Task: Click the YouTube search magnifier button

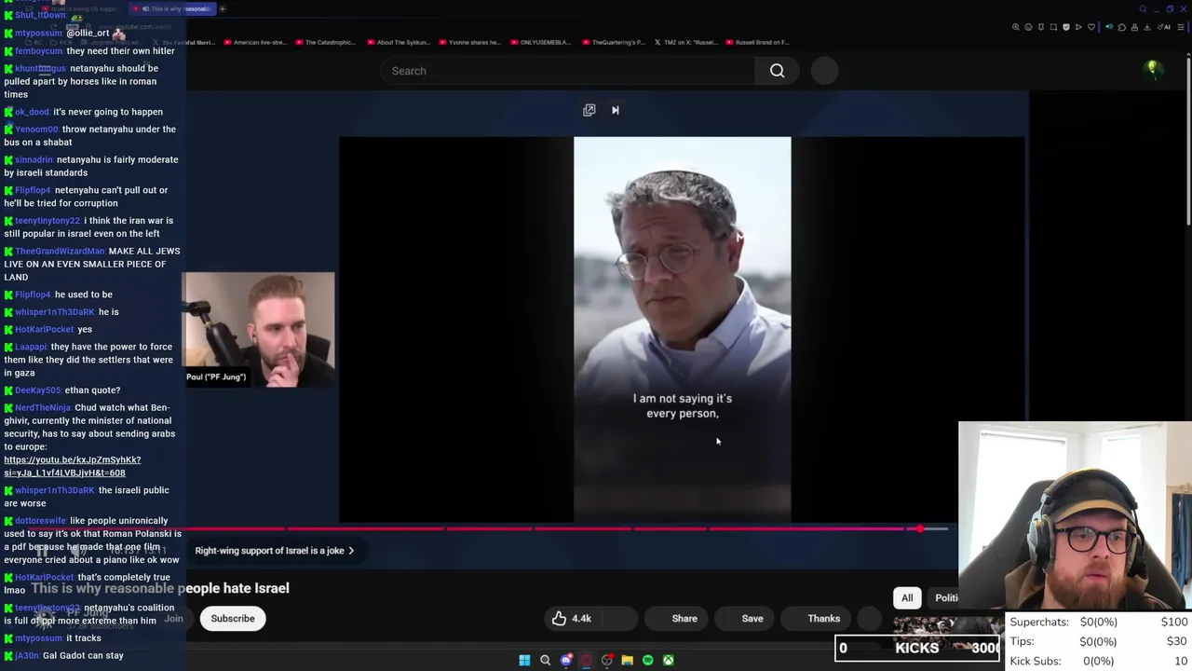Action: 777,71
